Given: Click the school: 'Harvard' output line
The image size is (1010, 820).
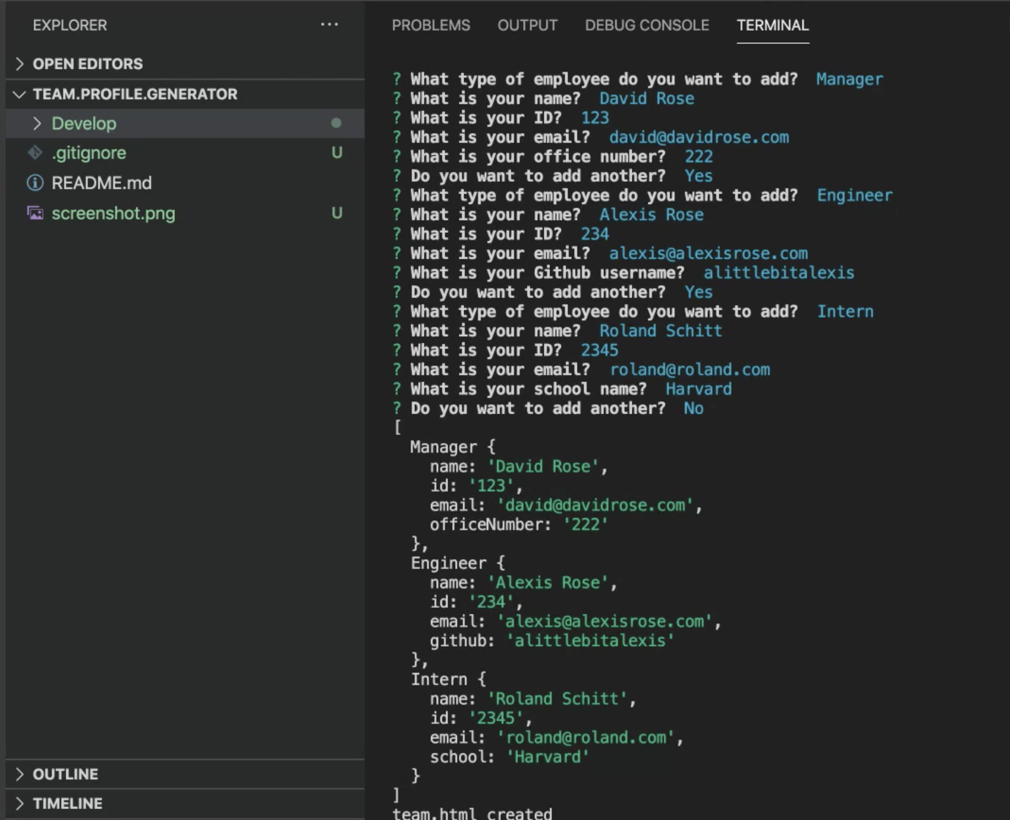Looking at the screenshot, I should [510, 757].
